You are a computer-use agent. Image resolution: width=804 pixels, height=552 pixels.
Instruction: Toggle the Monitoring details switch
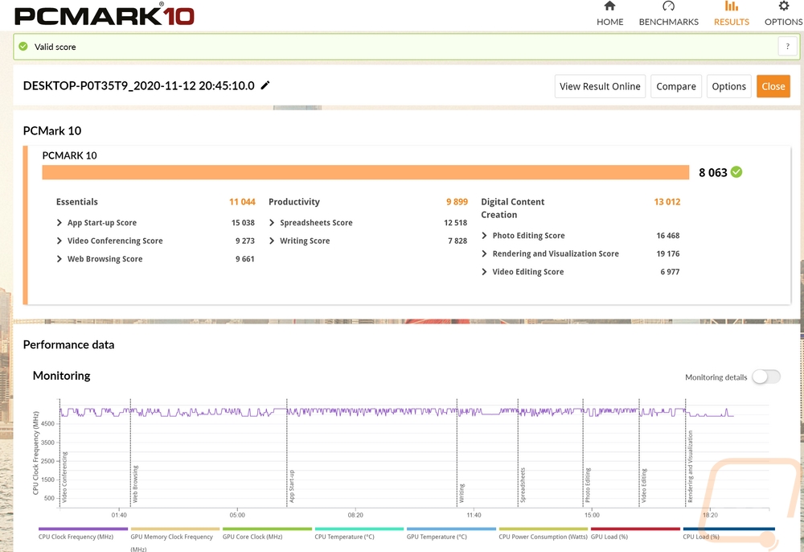point(766,377)
